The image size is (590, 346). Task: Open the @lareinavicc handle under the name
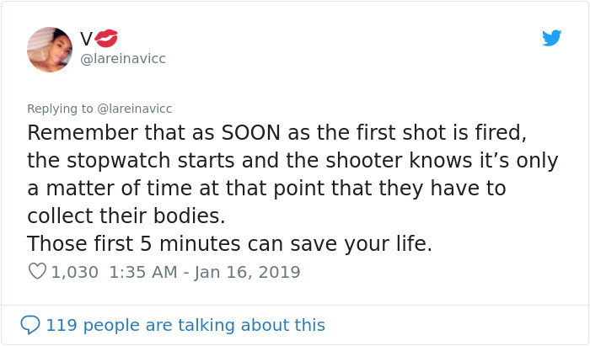[122, 57]
